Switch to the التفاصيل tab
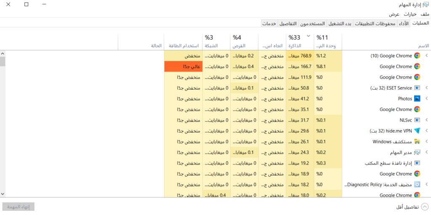The height and width of the screenshot is (215, 431). point(288,24)
